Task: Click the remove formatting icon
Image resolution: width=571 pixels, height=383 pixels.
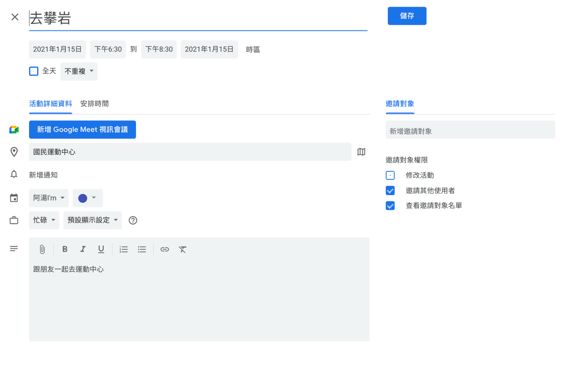Action: pos(183,249)
